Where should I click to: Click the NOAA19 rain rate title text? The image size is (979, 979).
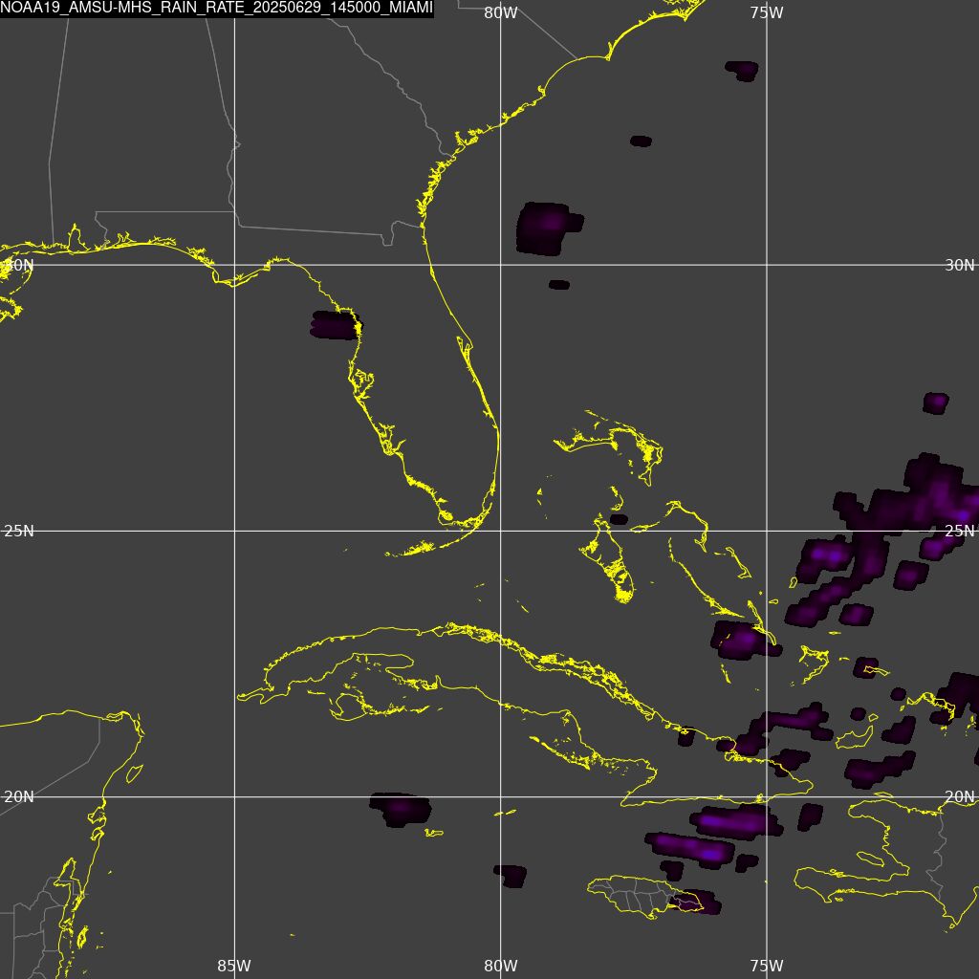tap(217, 9)
